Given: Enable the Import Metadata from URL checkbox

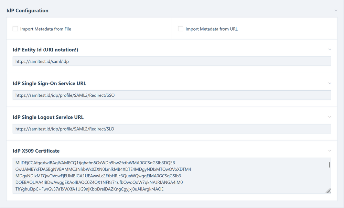Looking at the screenshot, I should tap(181, 29).
